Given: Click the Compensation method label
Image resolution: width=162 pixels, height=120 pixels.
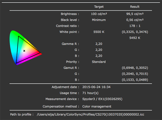Looking at the screenshot, I should coord(61,106).
